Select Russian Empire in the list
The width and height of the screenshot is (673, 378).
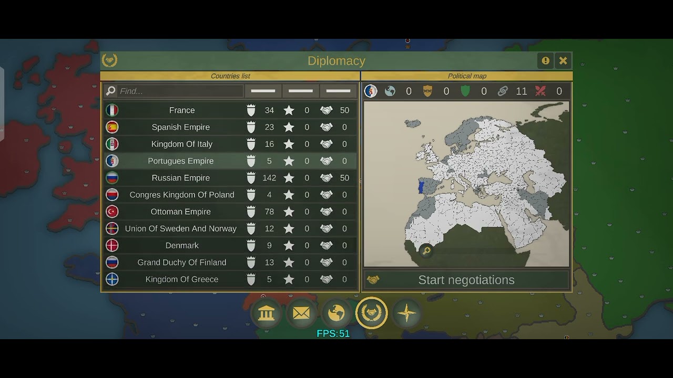coord(230,178)
